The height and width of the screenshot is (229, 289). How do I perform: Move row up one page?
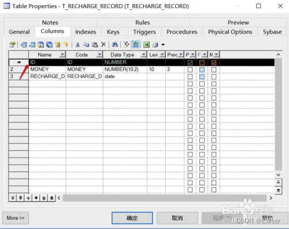(x=20, y=198)
